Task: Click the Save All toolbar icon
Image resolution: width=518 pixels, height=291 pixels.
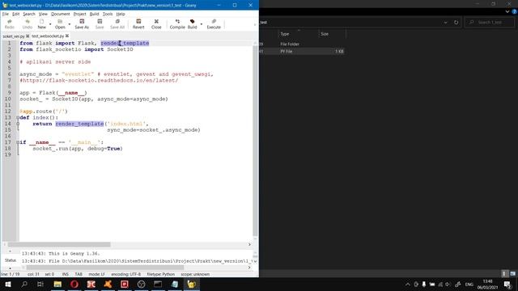Action: pos(117,24)
